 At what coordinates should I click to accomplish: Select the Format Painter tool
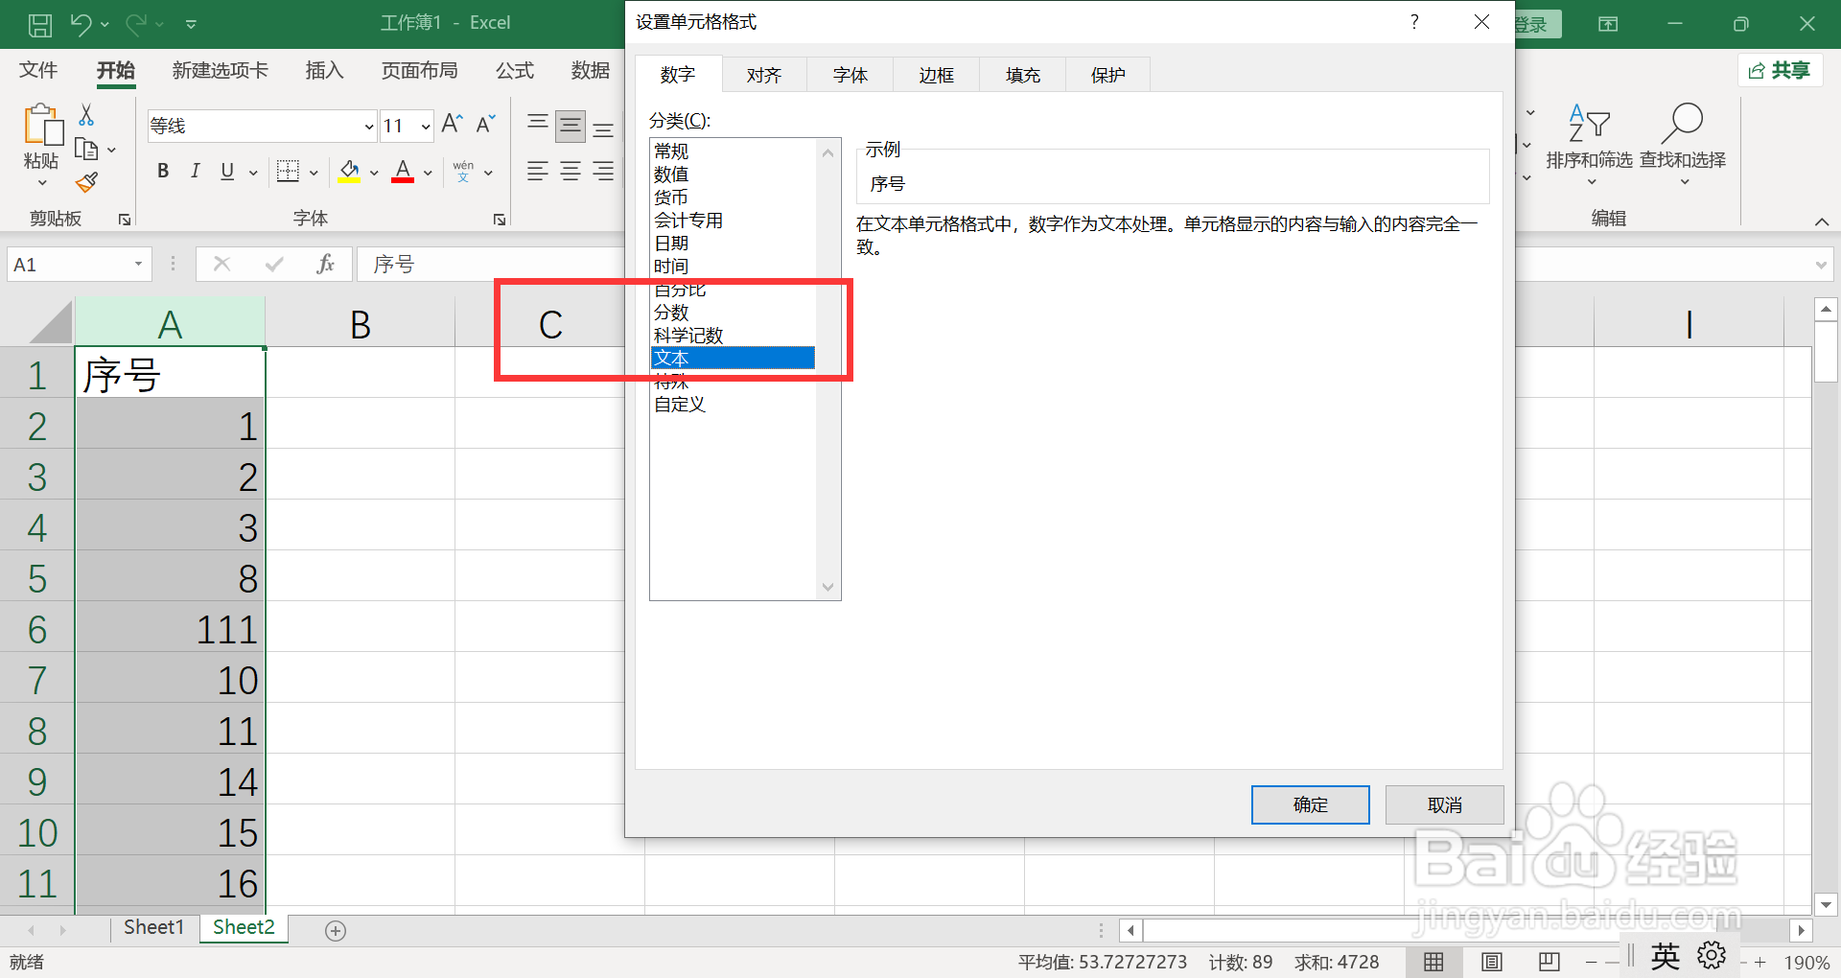pos(85,181)
